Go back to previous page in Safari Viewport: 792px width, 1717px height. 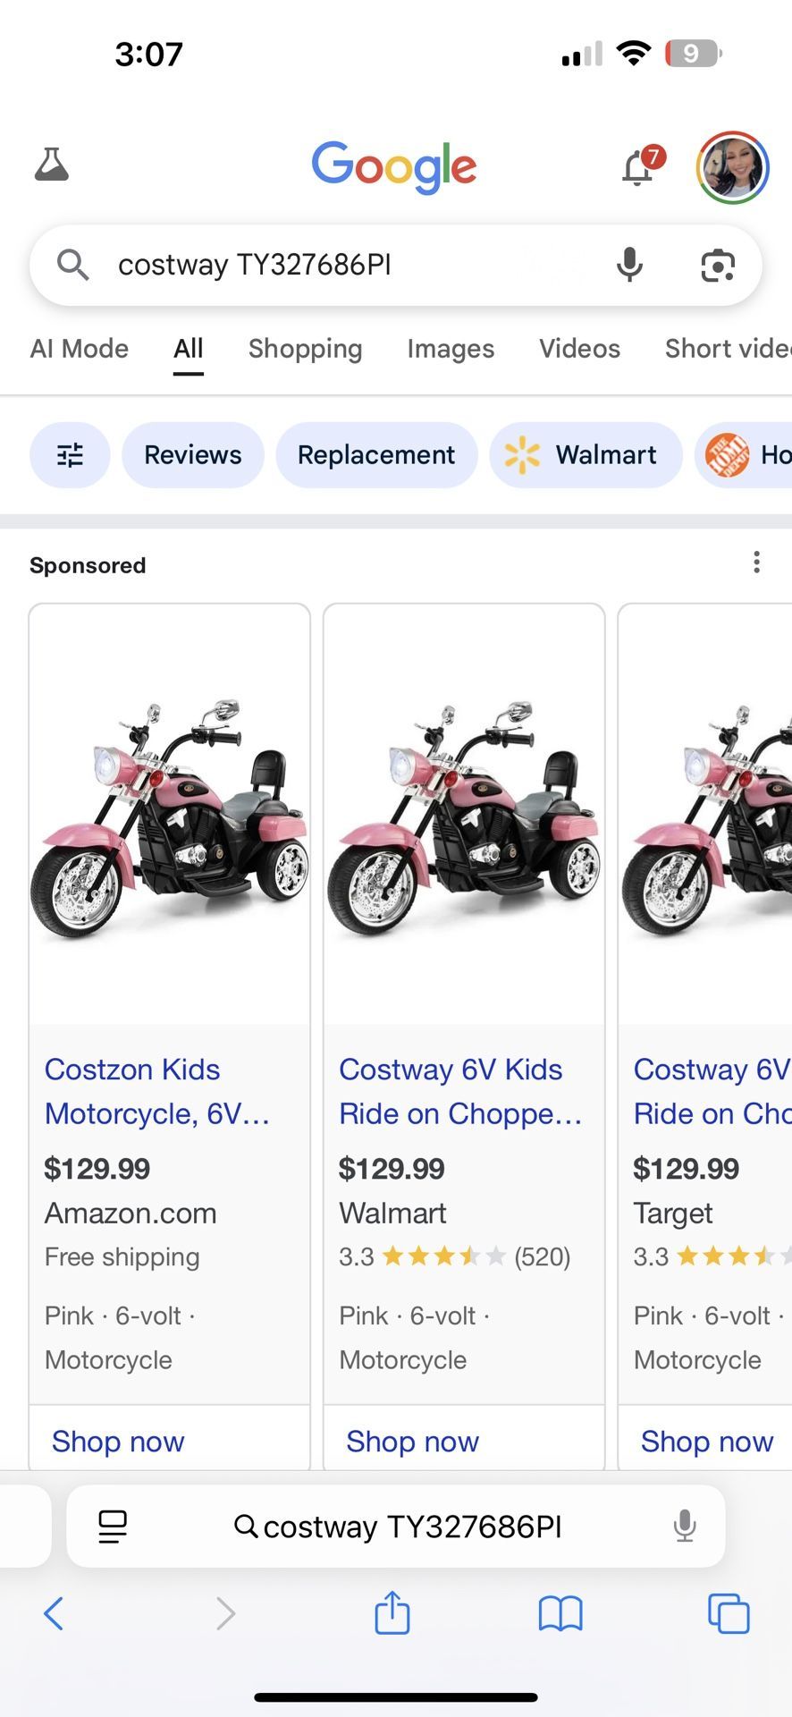(54, 1614)
